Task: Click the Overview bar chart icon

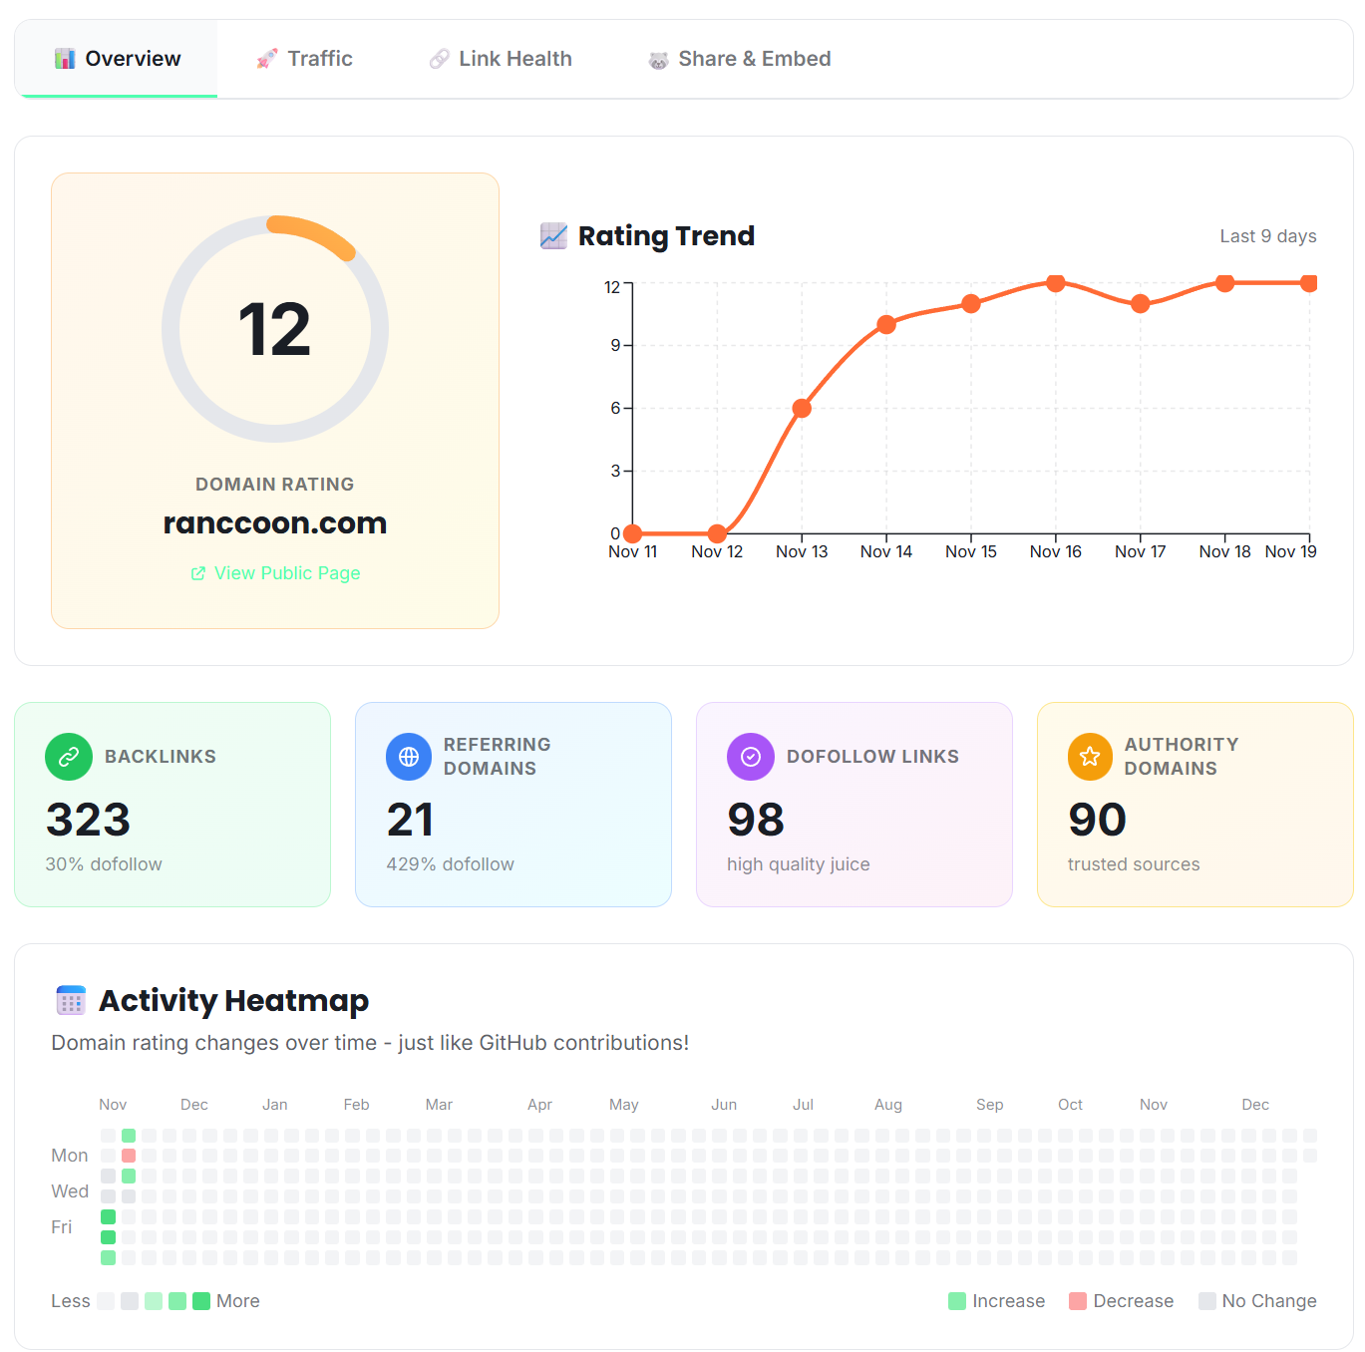Action: pyautogui.click(x=65, y=58)
